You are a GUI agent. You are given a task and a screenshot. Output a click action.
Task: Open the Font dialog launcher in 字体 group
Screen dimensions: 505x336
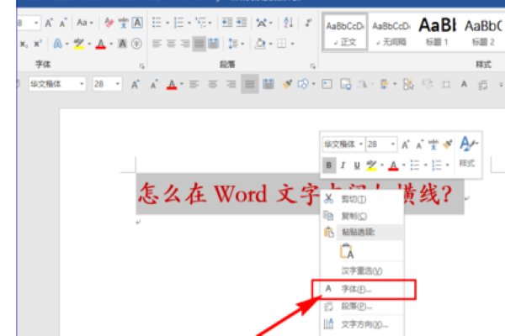click(x=142, y=66)
